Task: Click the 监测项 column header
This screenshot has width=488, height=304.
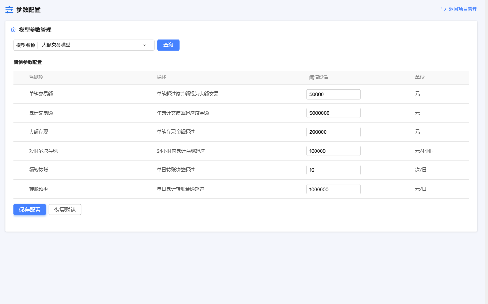Action: pos(36,77)
